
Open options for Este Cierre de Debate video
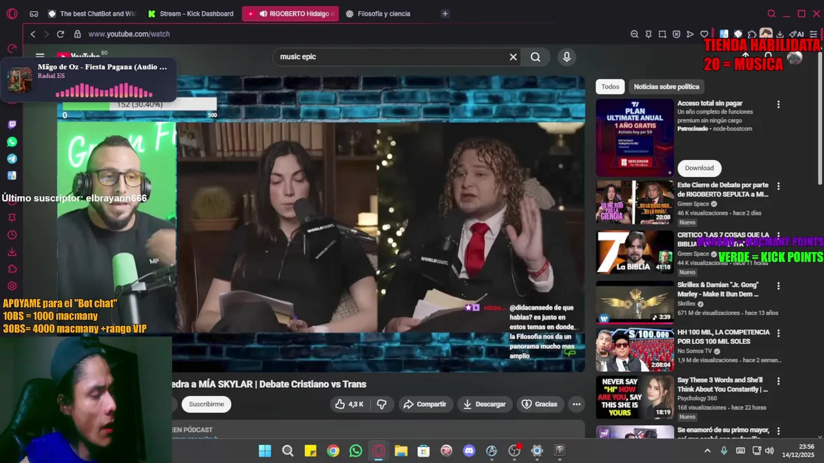(778, 186)
